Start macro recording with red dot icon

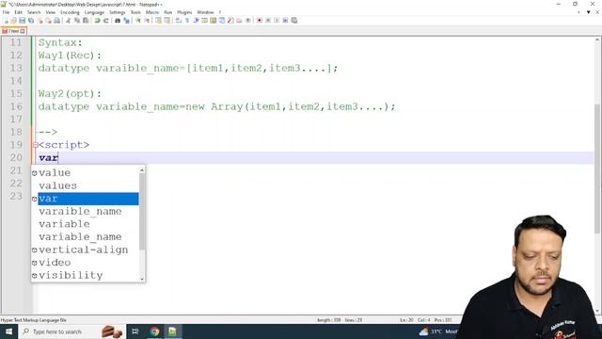click(x=260, y=21)
